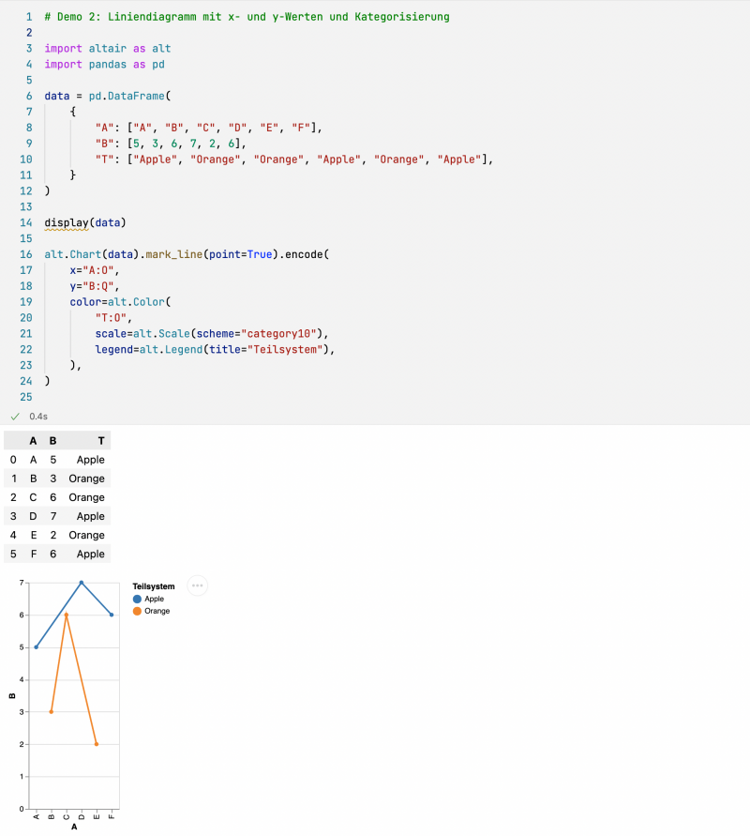The image size is (750, 836).
Task: Select the Apple entry in the legend
Action: click(153, 599)
